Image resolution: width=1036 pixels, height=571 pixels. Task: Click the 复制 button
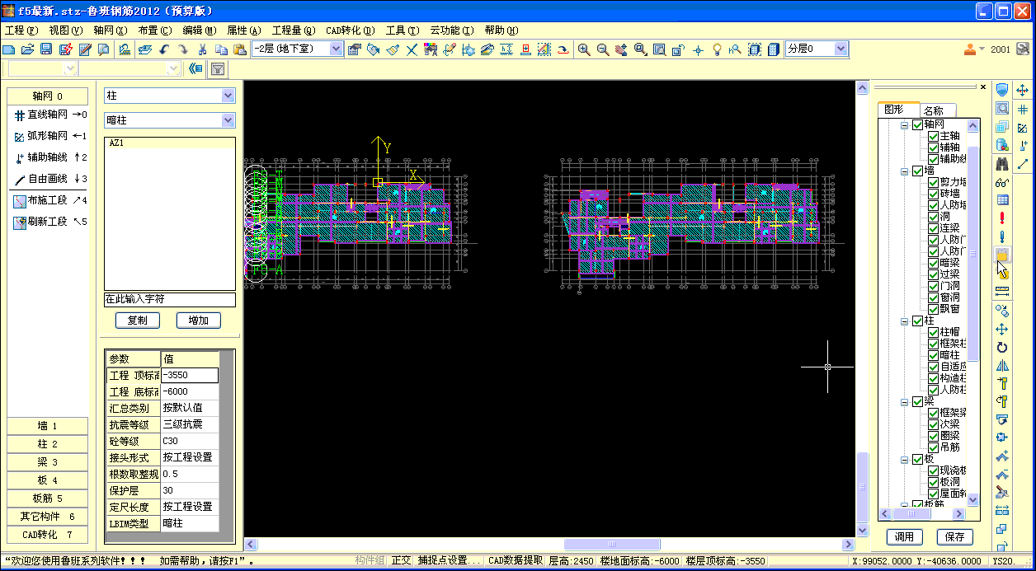pos(137,321)
